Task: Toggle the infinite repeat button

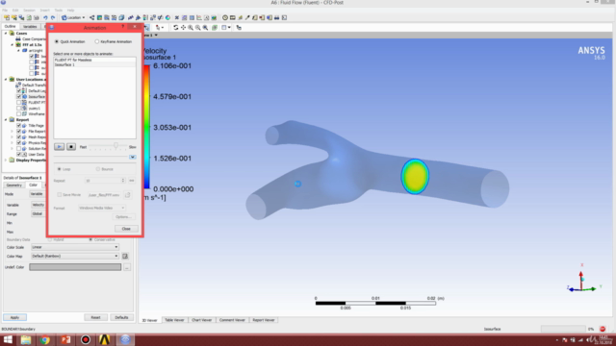Action: tap(132, 181)
